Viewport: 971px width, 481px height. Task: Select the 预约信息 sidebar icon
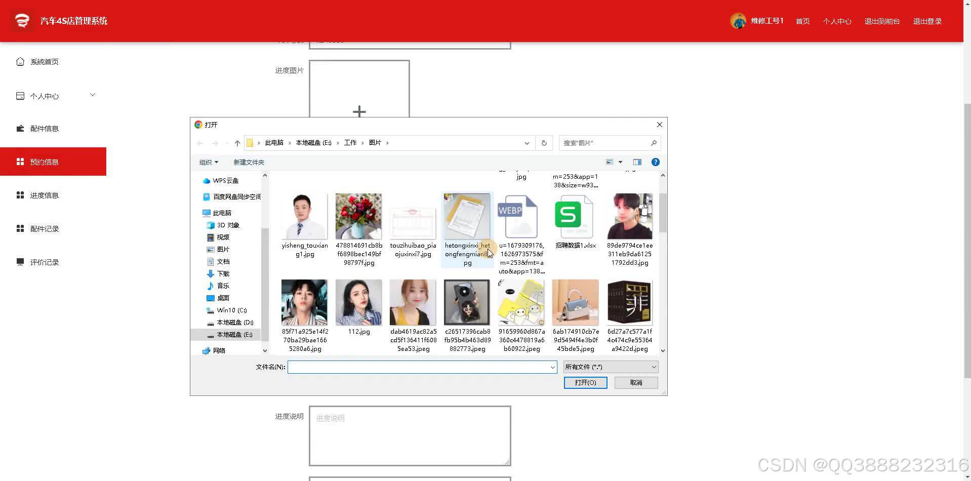[20, 162]
